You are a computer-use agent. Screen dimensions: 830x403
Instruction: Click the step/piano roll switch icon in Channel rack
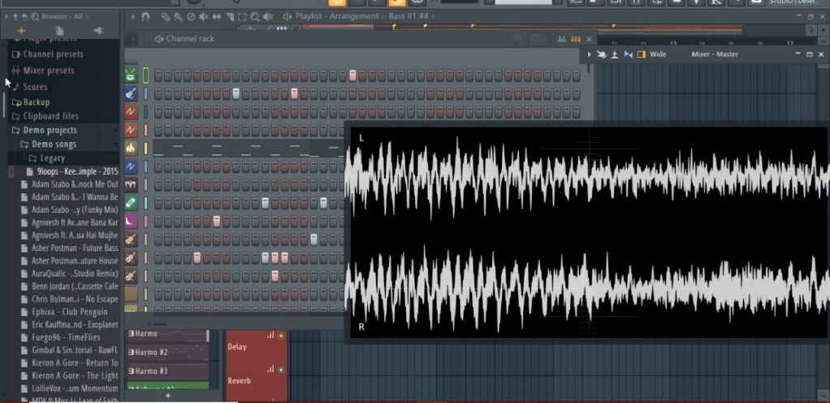tap(576, 39)
